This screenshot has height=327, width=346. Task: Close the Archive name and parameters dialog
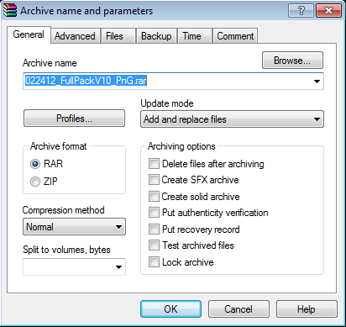[329, 11]
